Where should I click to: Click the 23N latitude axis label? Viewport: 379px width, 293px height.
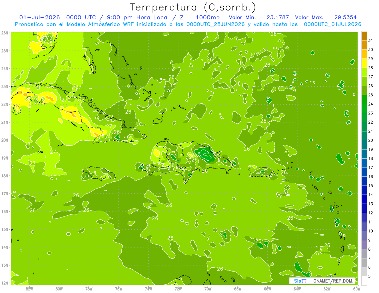point(5,87)
